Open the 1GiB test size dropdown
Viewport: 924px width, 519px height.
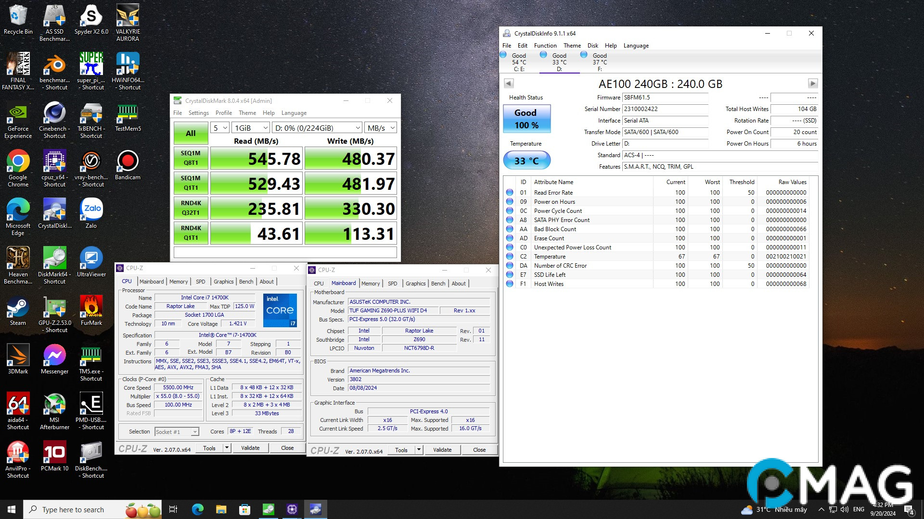249,127
